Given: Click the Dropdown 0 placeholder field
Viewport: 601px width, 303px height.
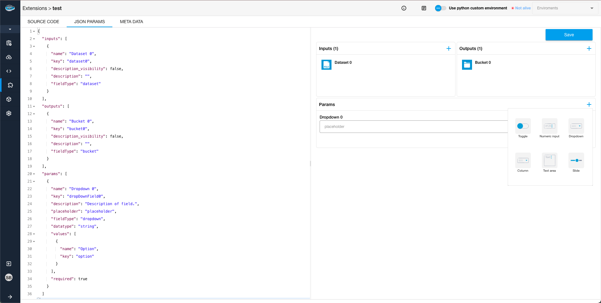Looking at the screenshot, I should pyautogui.click(x=413, y=127).
